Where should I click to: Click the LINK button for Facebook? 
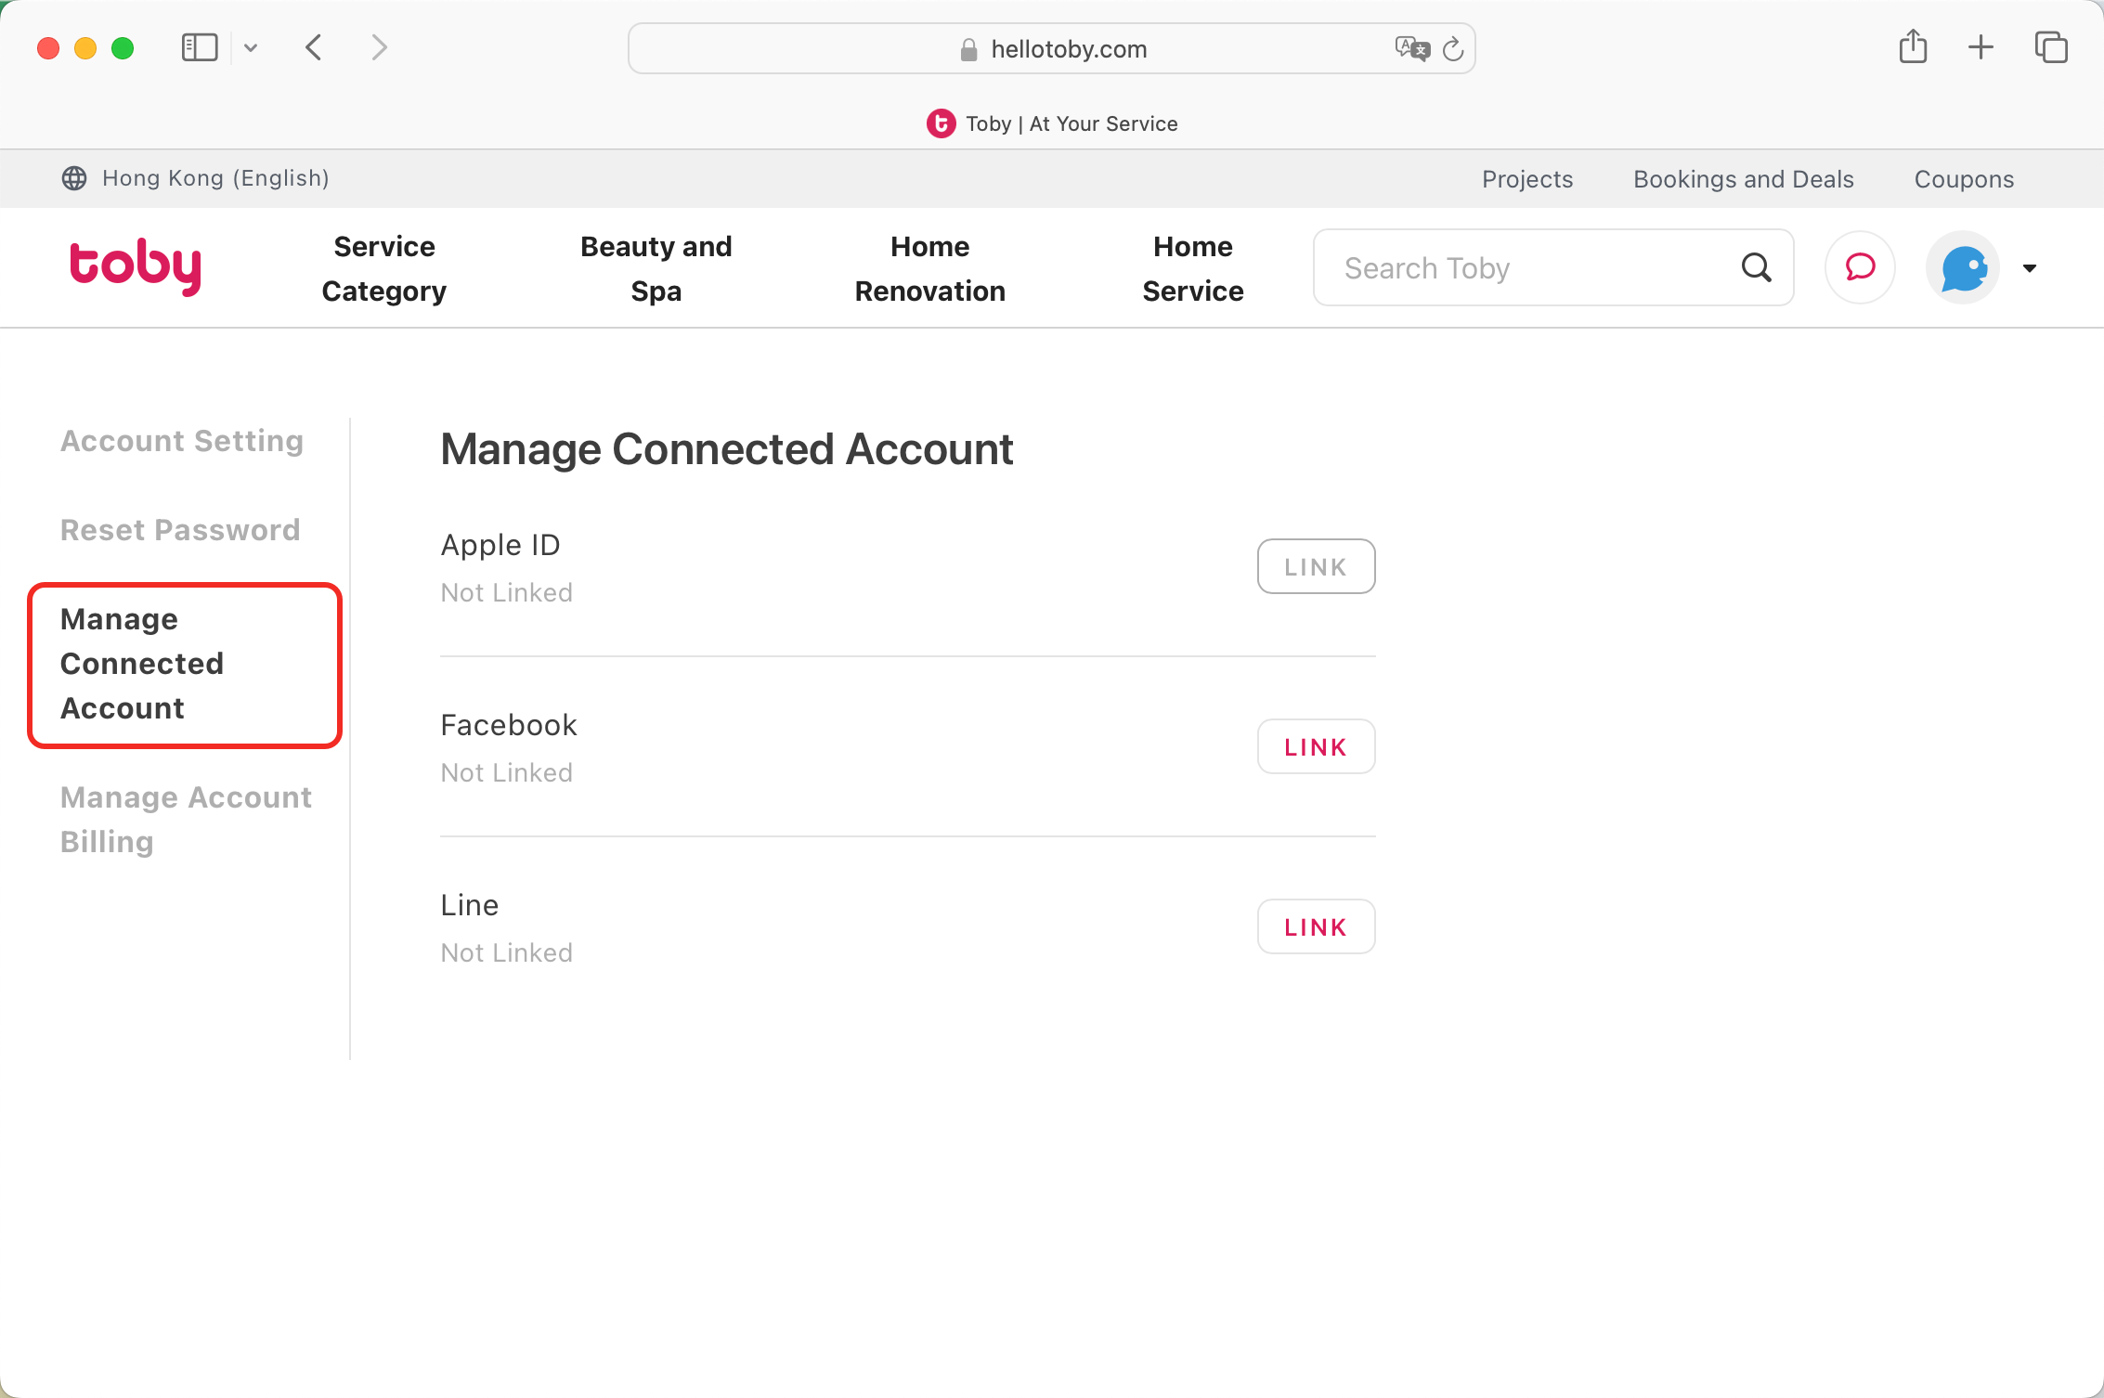1316,746
